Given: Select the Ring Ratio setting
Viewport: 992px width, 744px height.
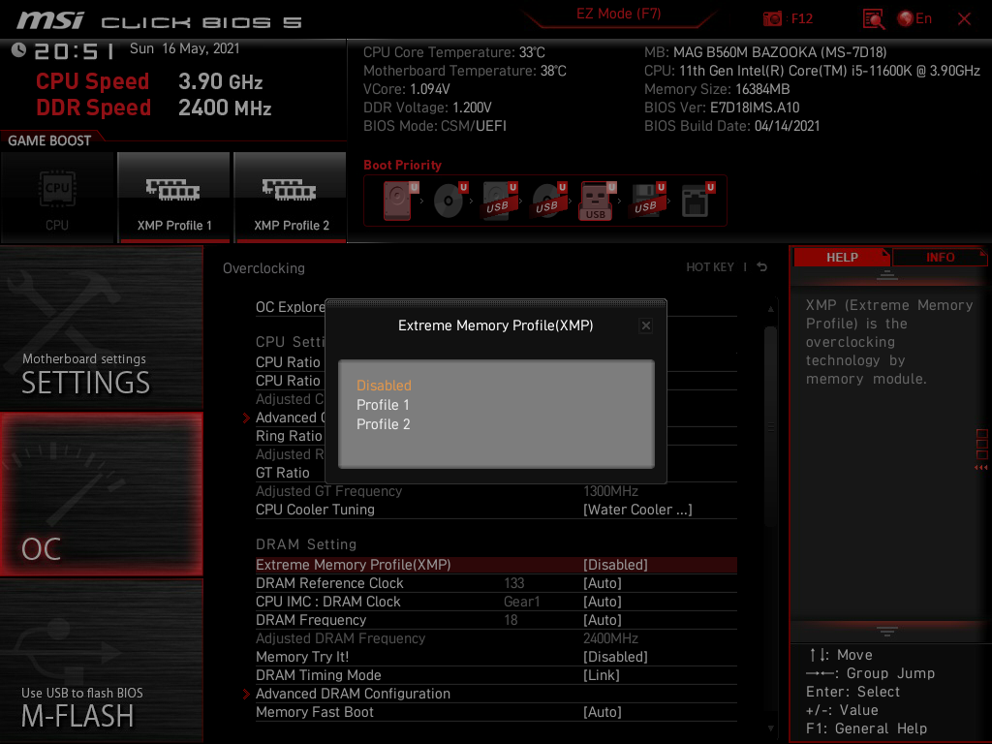Looking at the screenshot, I should click(289, 436).
